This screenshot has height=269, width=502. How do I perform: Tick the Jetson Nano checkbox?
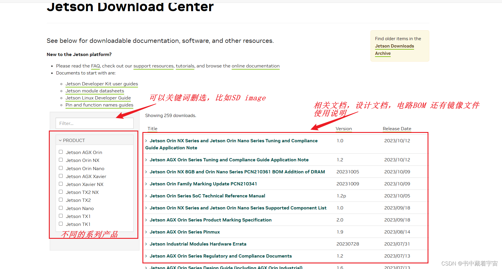(x=61, y=208)
